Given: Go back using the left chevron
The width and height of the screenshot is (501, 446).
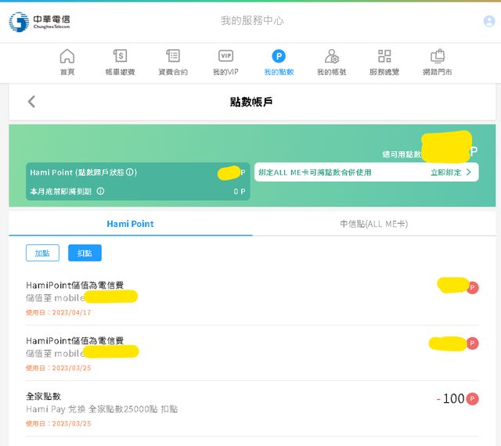Looking at the screenshot, I should 31,102.
